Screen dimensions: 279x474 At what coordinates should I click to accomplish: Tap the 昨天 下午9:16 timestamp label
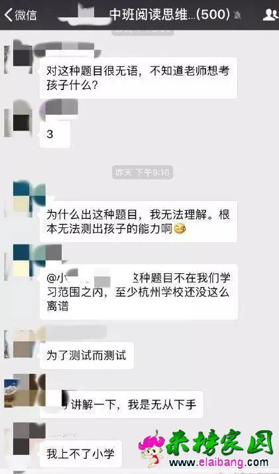(142, 172)
